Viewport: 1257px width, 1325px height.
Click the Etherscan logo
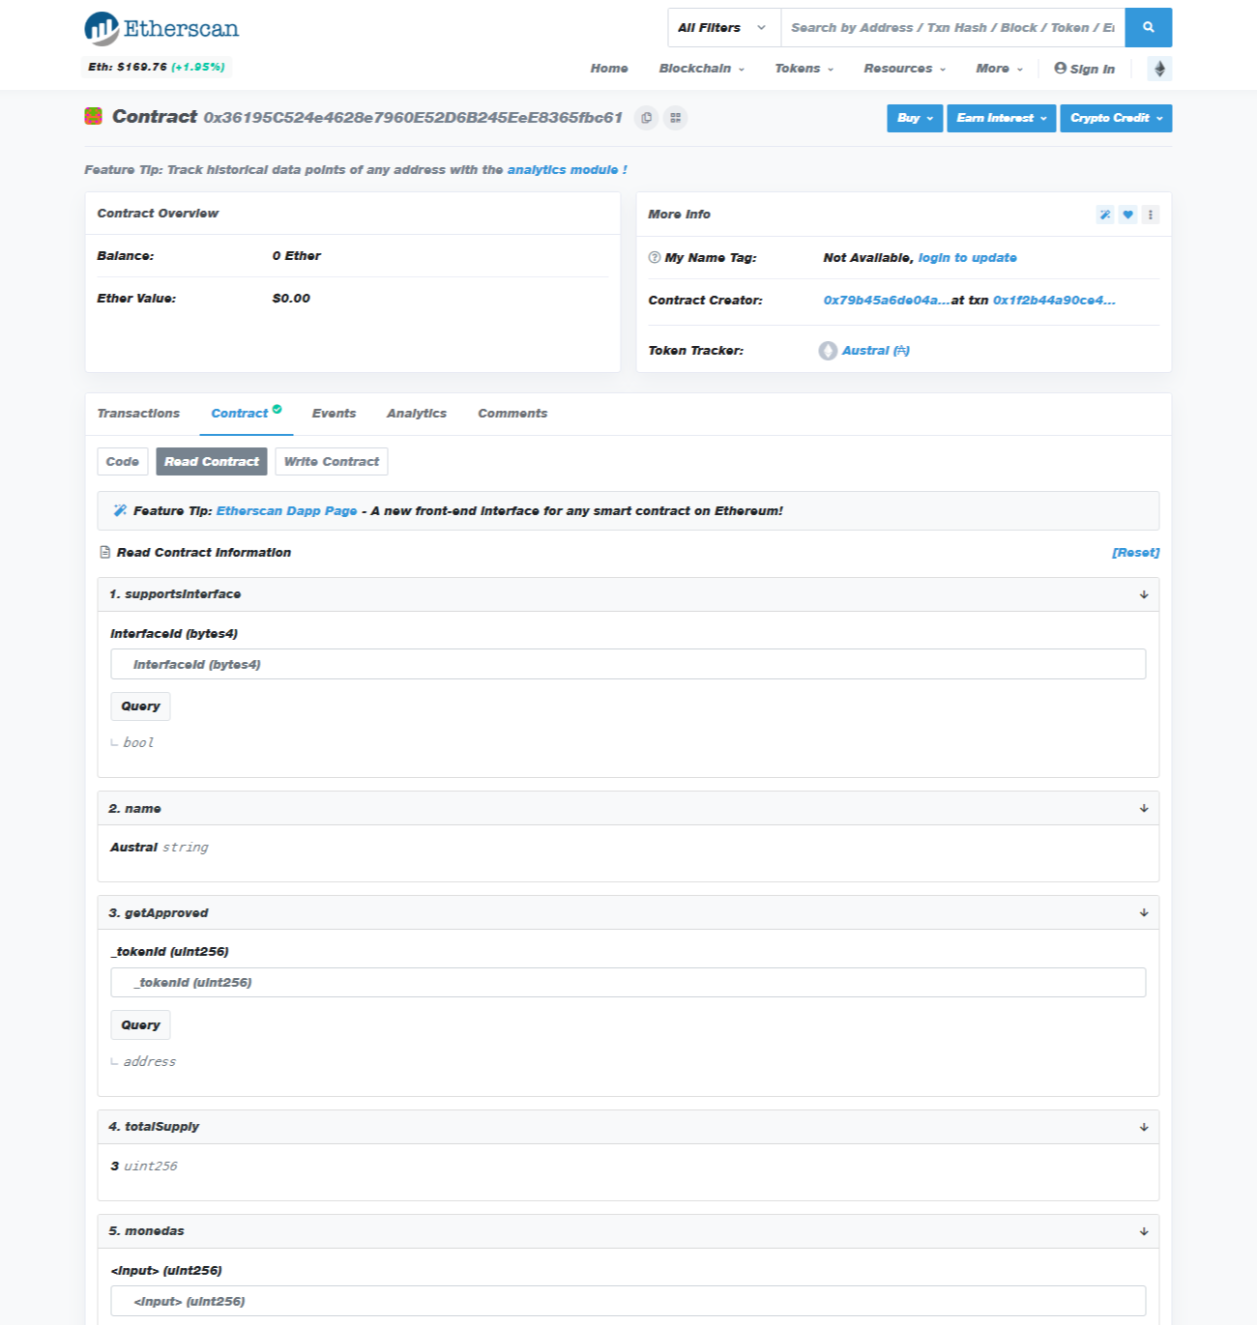coord(161,29)
